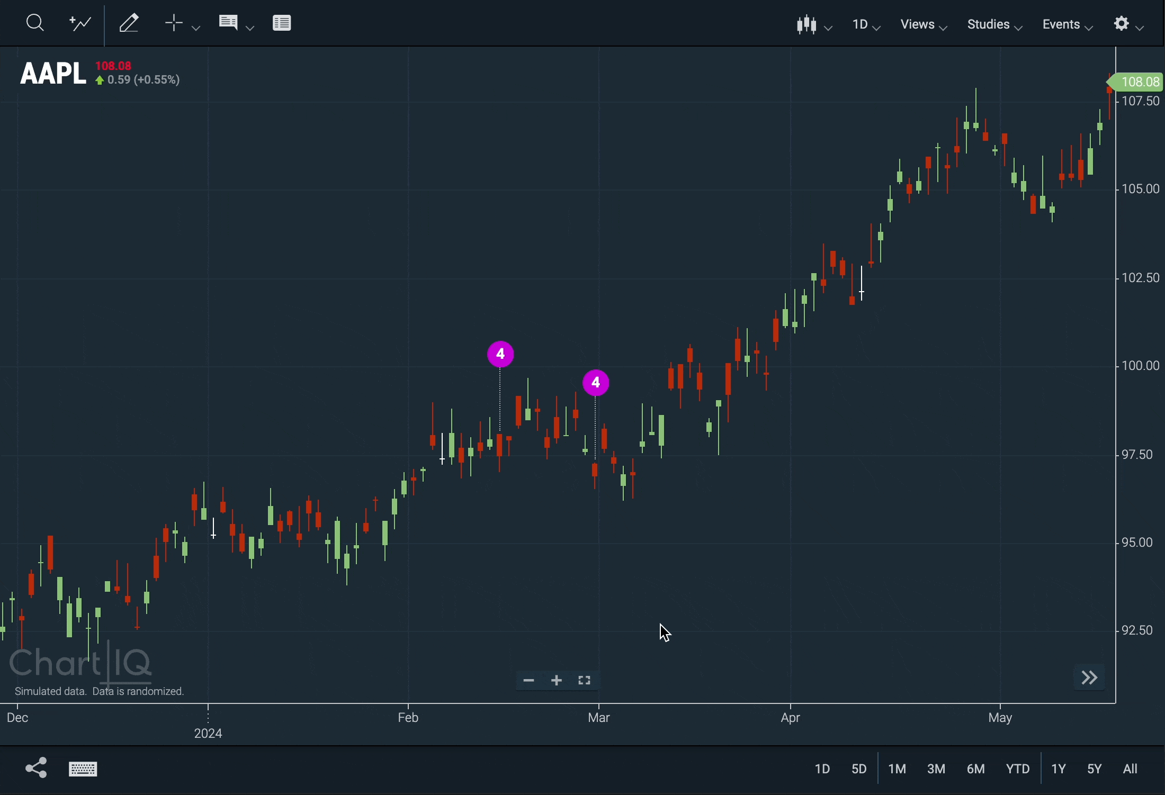Open the share chart icon

tap(36, 768)
